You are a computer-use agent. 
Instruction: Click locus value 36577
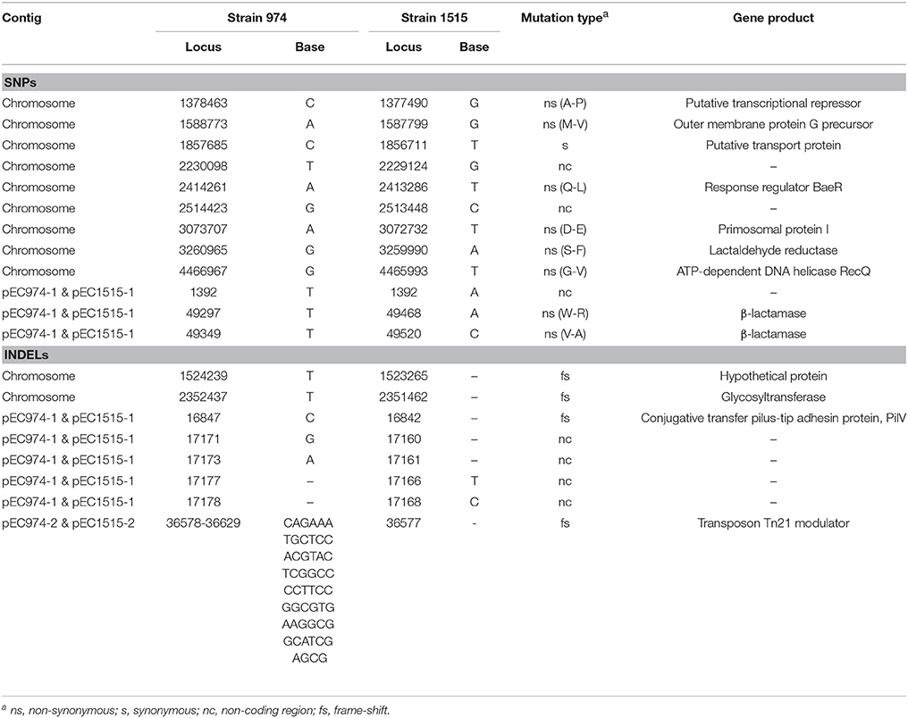tap(404, 523)
